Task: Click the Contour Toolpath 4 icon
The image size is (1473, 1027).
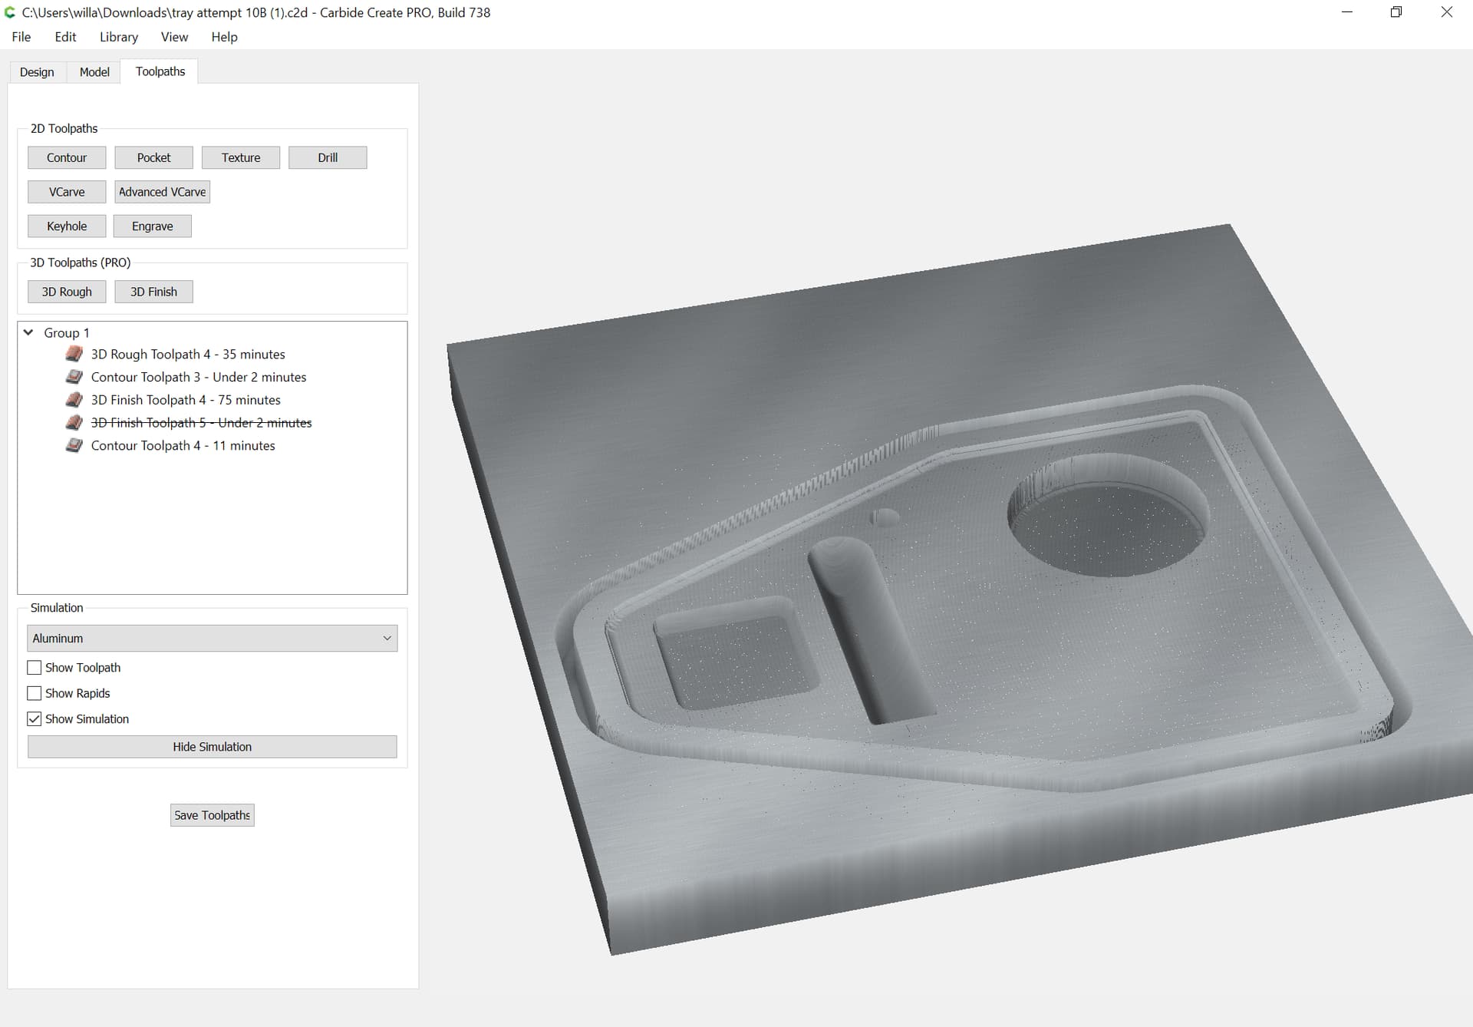Action: tap(74, 445)
